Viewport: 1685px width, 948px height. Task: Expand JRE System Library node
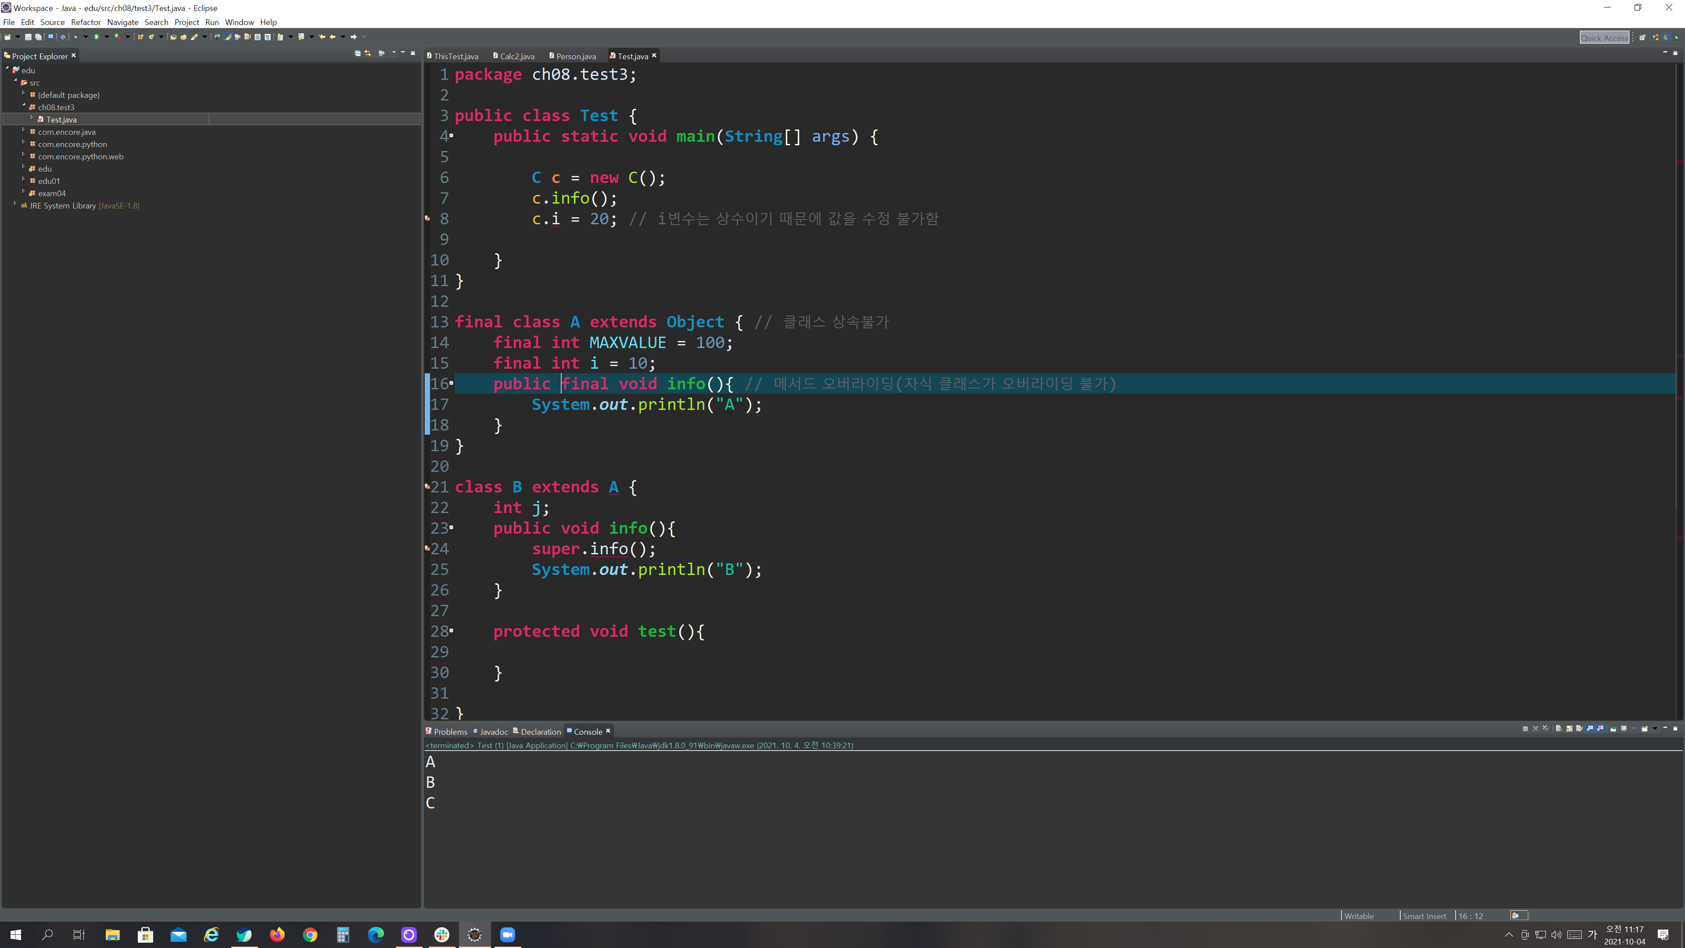click(x=15, y=204)
